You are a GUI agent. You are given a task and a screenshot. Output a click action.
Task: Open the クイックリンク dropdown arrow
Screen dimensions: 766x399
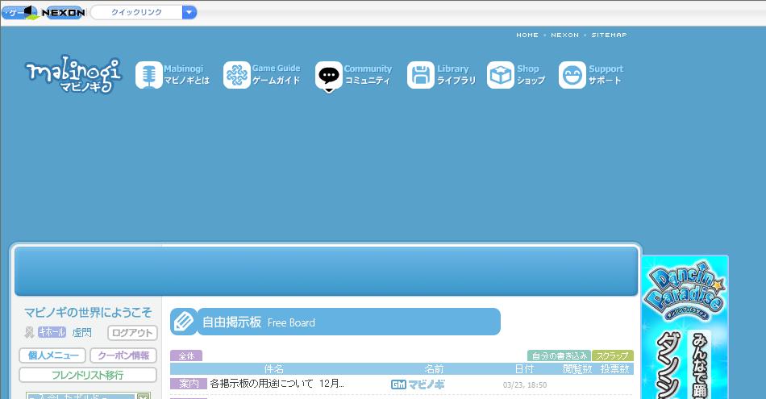click(189, 12)
